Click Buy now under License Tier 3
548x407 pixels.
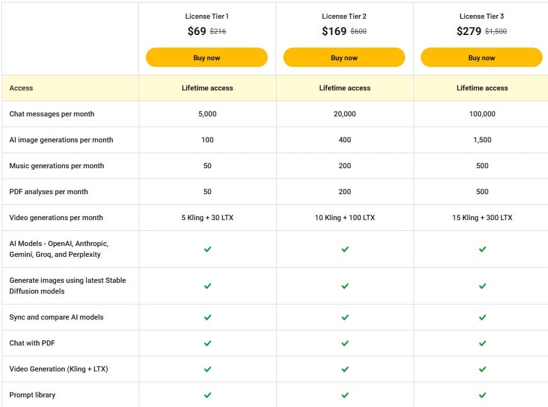tap(482, 57)
